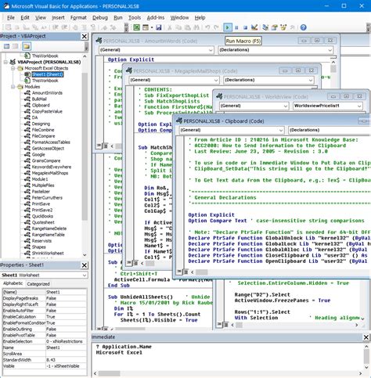
Task: Click View Code icon in Project panel
Action: pyautogui.click(x=6, y=46)
